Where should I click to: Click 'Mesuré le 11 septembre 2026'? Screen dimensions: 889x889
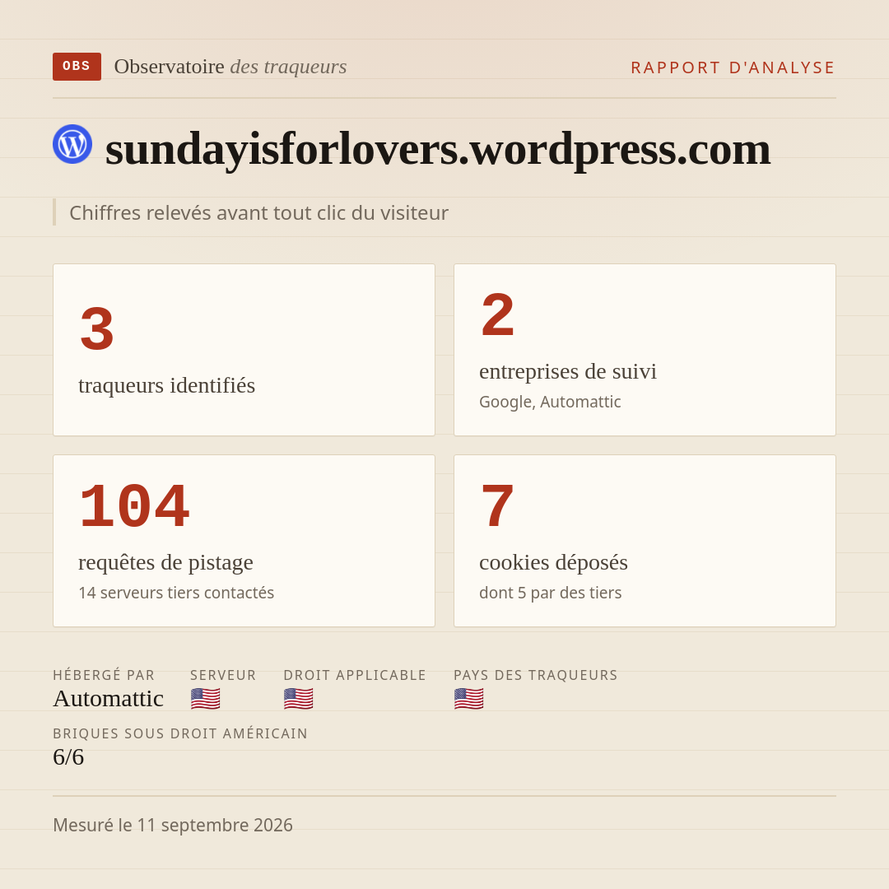point(173,825)
